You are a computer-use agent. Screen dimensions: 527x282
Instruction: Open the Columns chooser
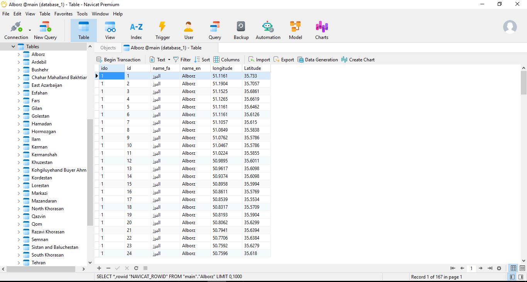[226, 59]
